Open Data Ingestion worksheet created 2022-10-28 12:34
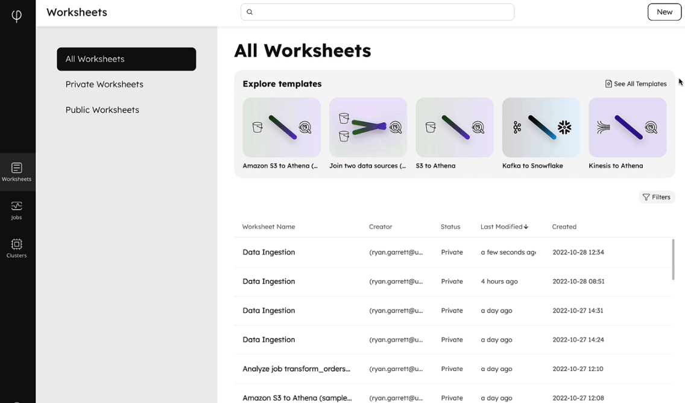Viewport: 685px width, 403px height. (453, 252)
